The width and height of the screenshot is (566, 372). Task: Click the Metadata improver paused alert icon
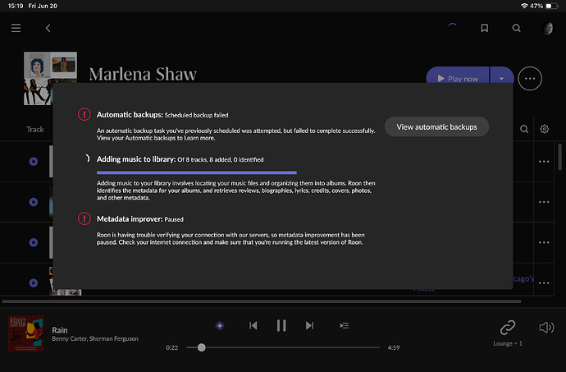84,218
